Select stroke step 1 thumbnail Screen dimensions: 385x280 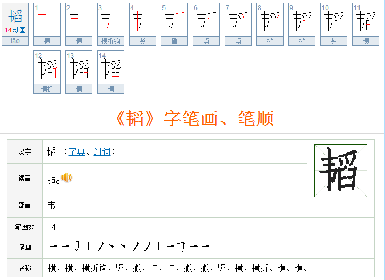[47, 24]
